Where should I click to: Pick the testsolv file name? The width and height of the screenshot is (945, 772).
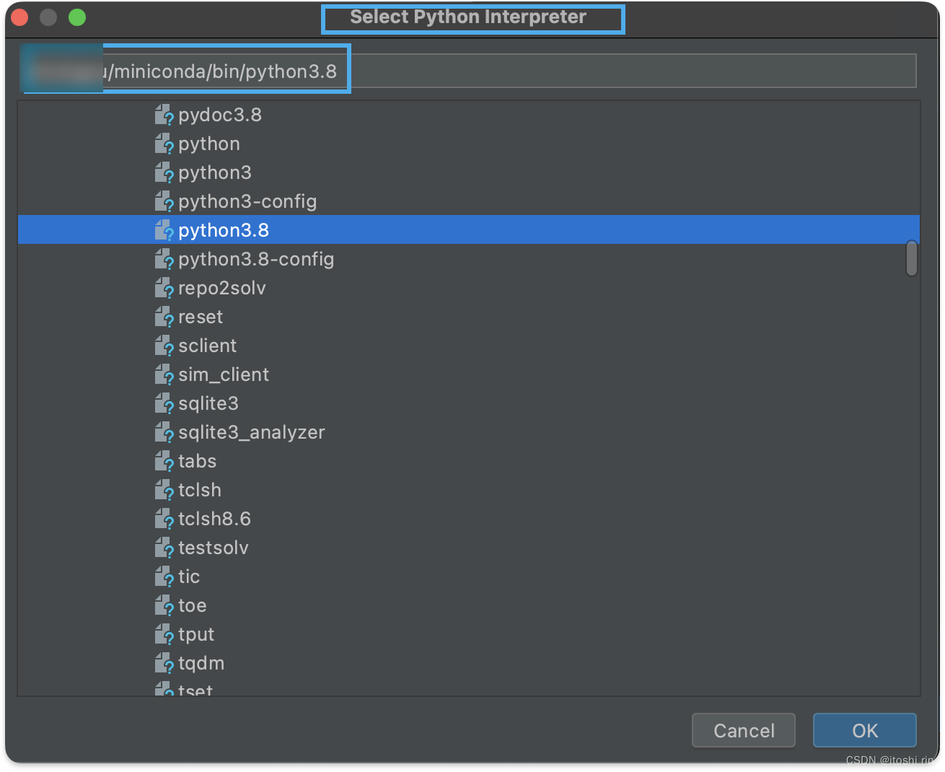214,548
